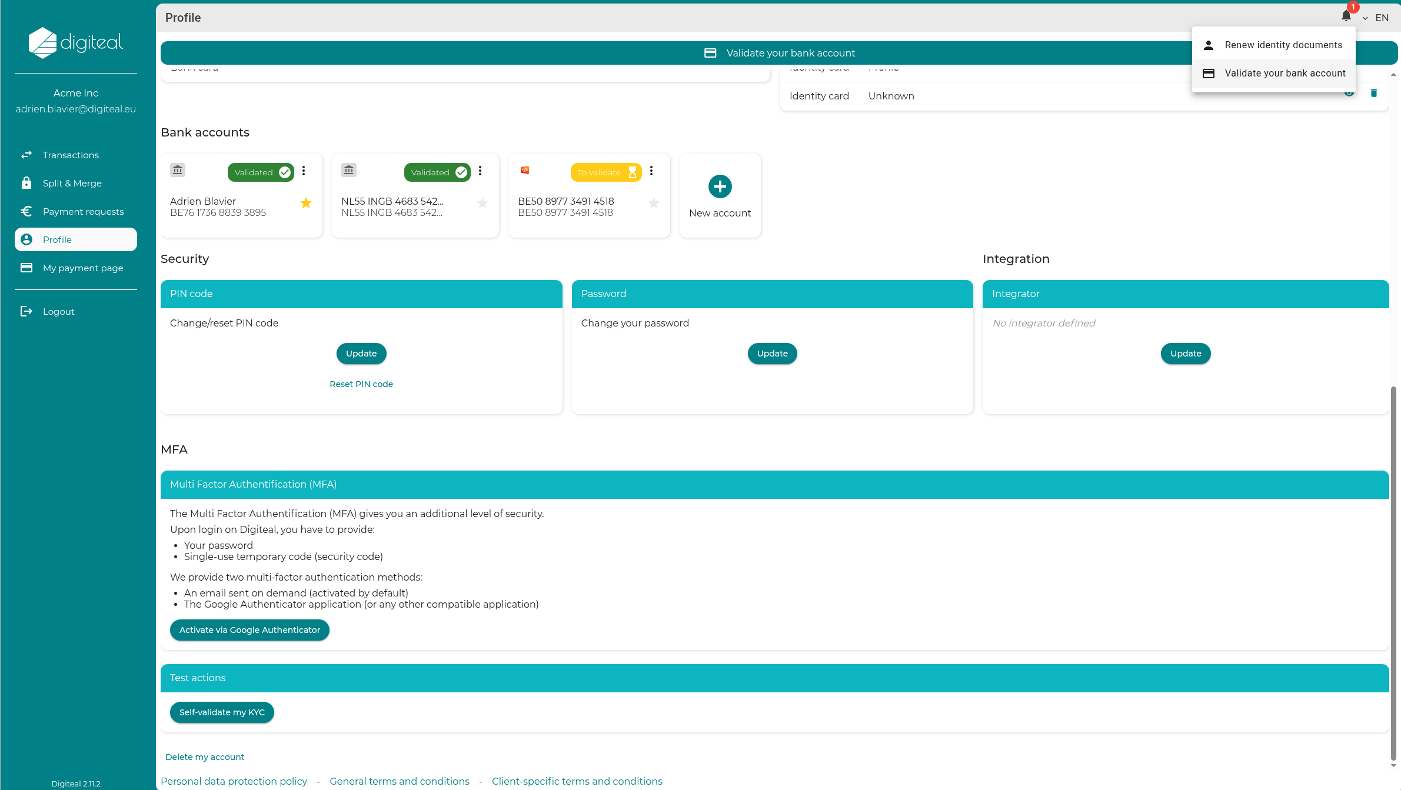The image size is (1401, 790).
Task: Open three-dot menu on BE50 8977 account
Action: pos(651,171)
